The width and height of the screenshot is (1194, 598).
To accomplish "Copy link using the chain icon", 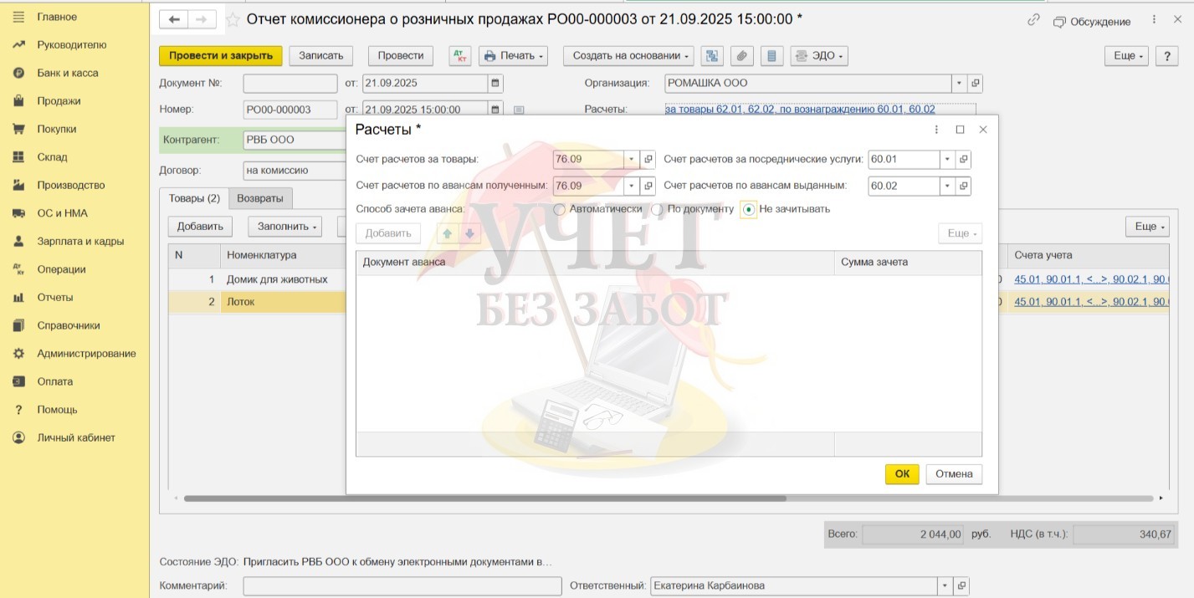I will pos(1033,20).
